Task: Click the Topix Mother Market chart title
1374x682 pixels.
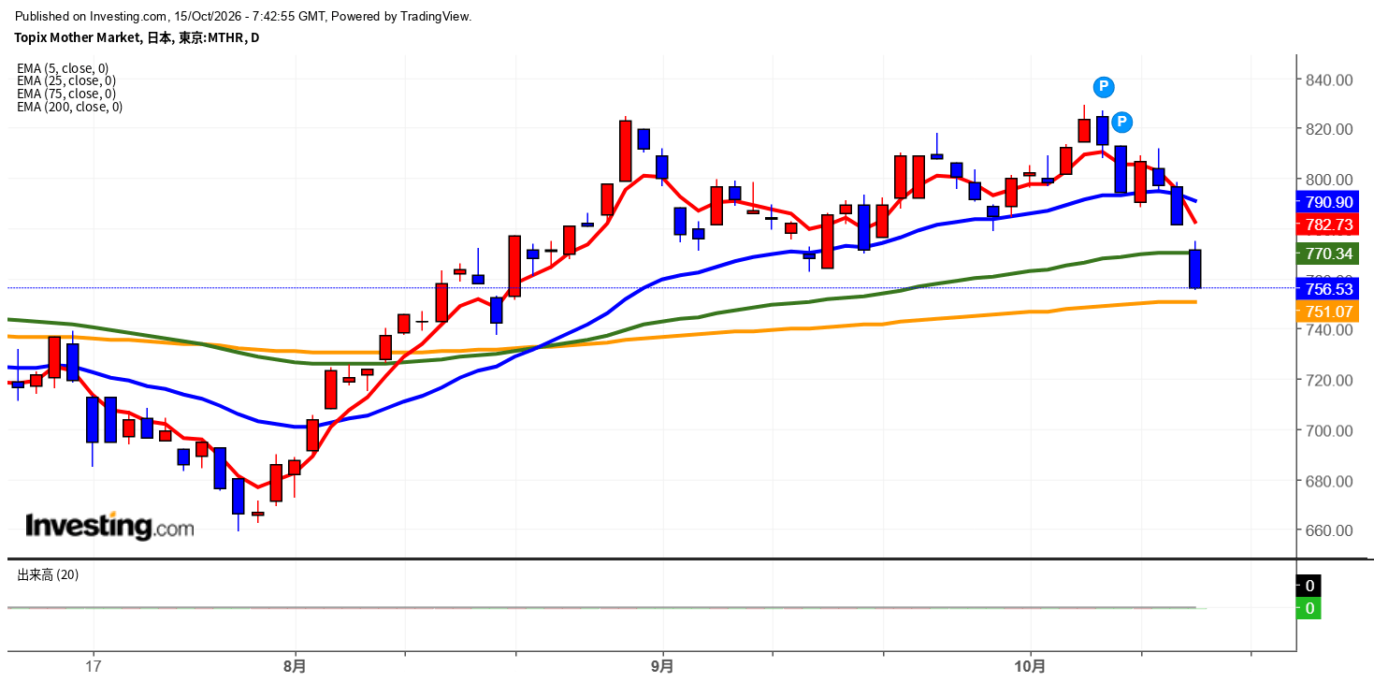Action: tap(137, 37)
